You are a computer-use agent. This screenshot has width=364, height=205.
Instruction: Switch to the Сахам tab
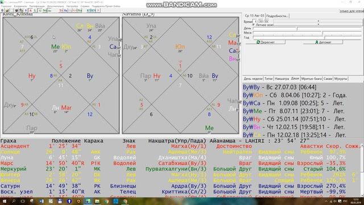(328, 79)
